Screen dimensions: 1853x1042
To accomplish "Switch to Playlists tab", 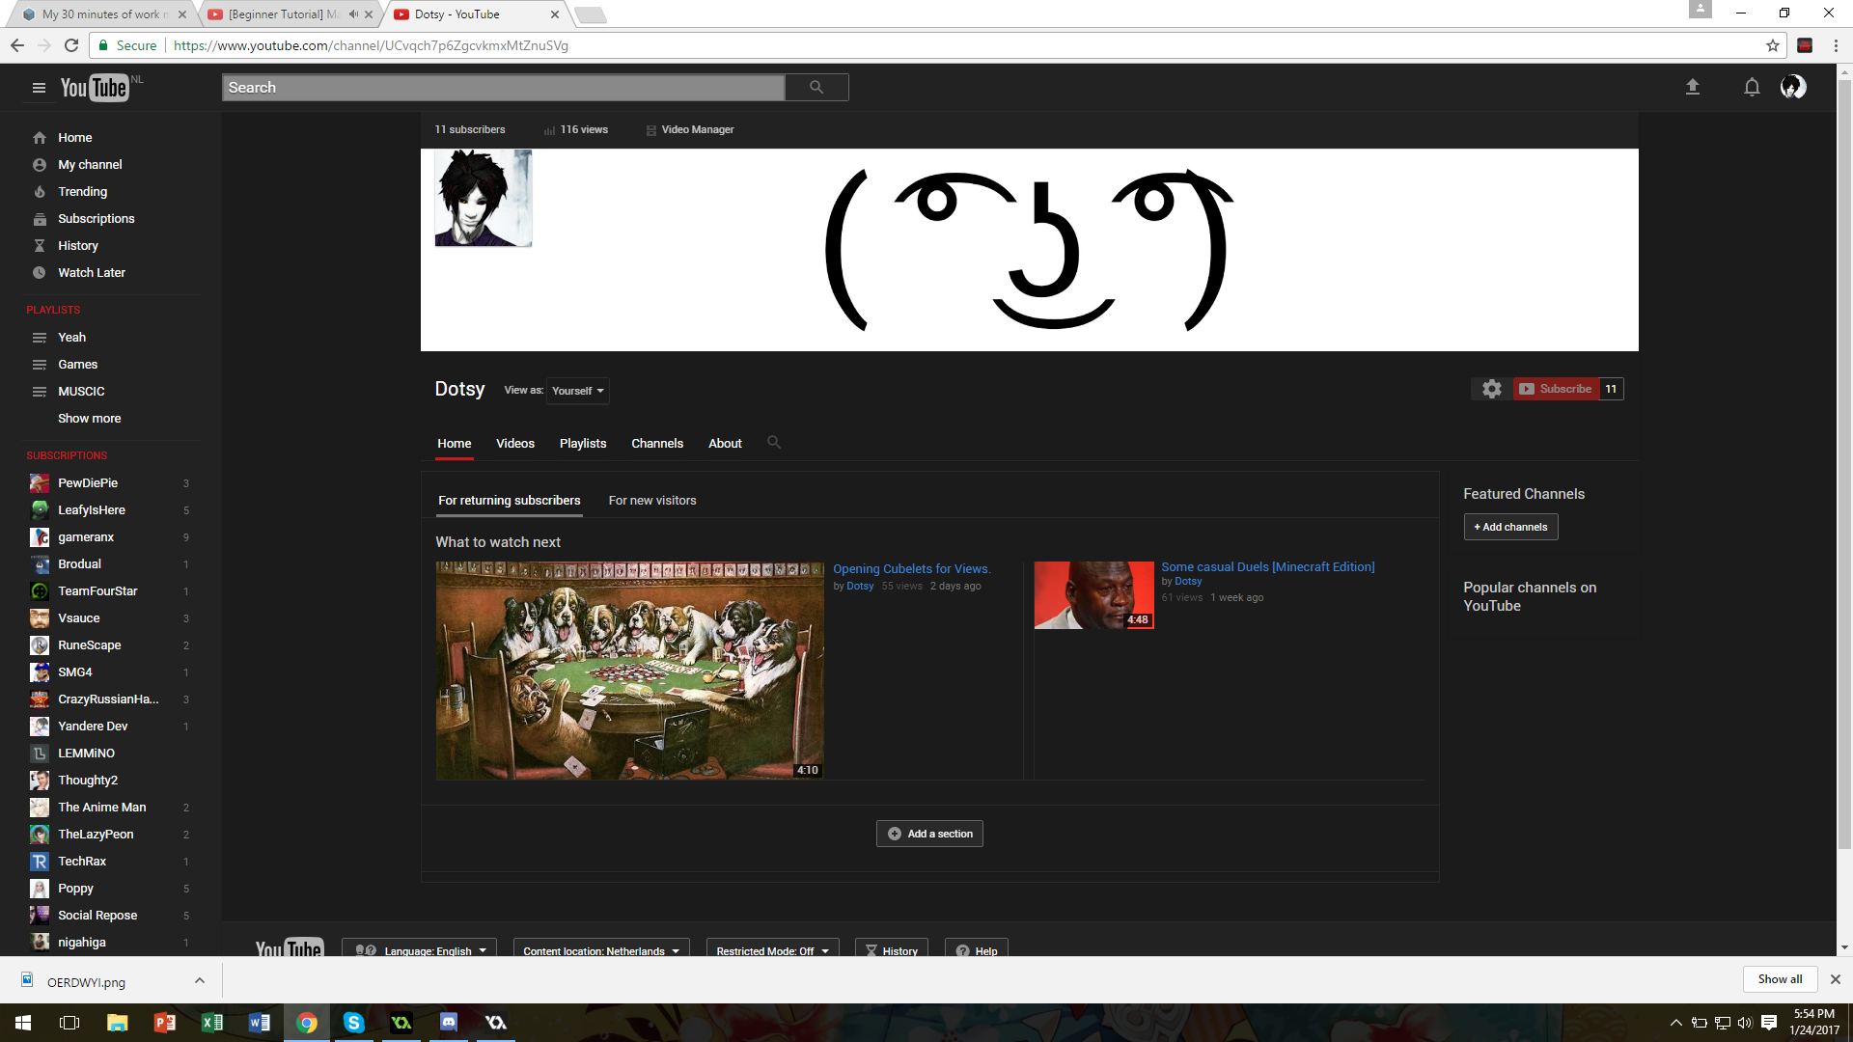I will 583,444.
